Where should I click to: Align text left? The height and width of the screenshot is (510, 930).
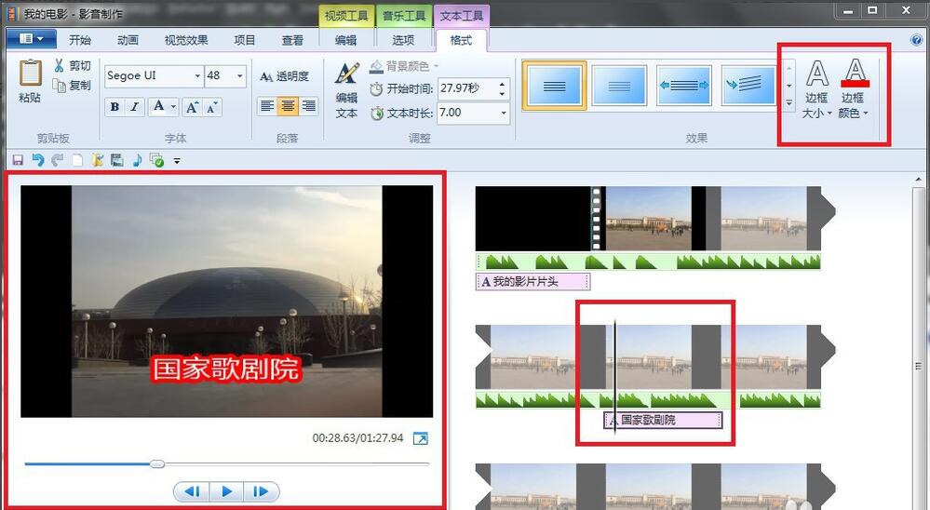click(x=267, y=106)
